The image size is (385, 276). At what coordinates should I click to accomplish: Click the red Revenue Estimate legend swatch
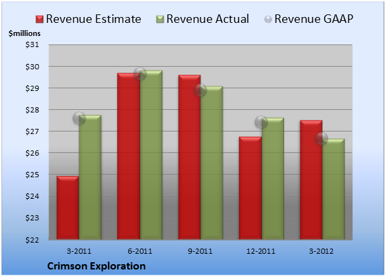(39, 20)
